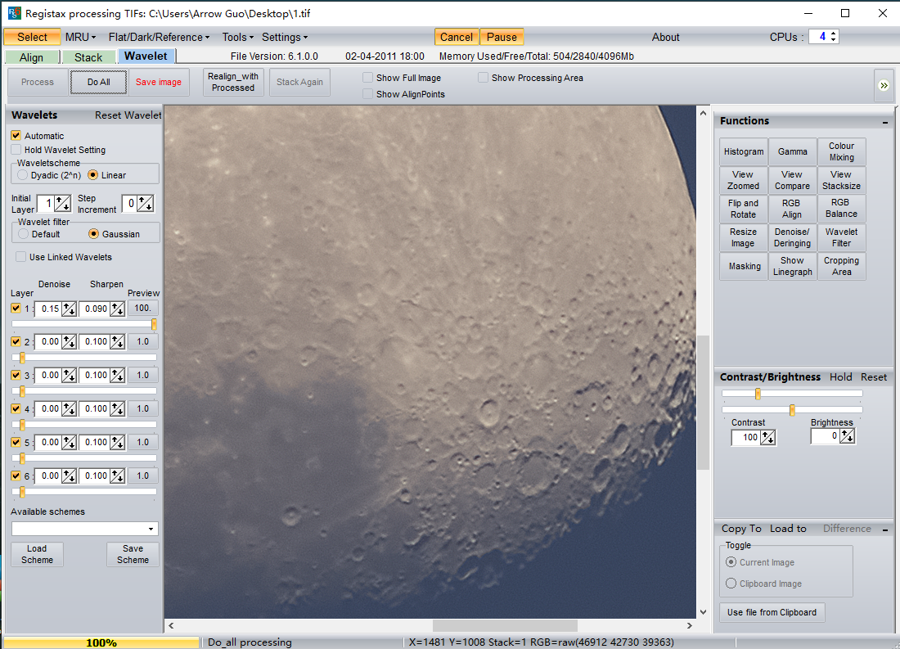
Task: Click the Save image button
Action: pos(159,82)
